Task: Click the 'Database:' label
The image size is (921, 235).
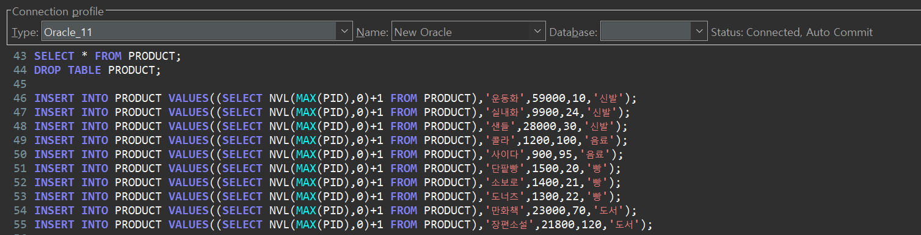Action: tap(573, 32)
